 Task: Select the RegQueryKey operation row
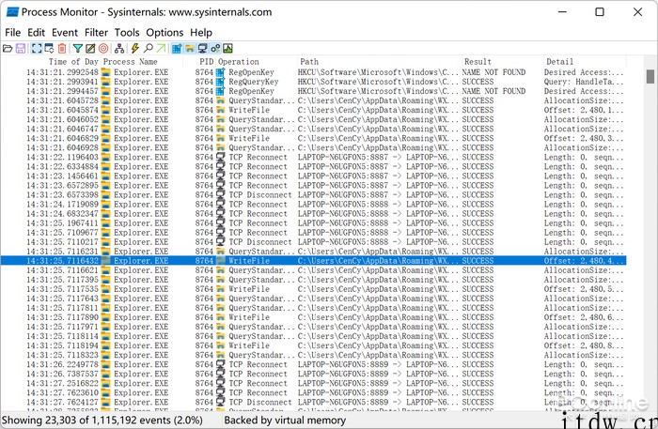pos(313,82)
